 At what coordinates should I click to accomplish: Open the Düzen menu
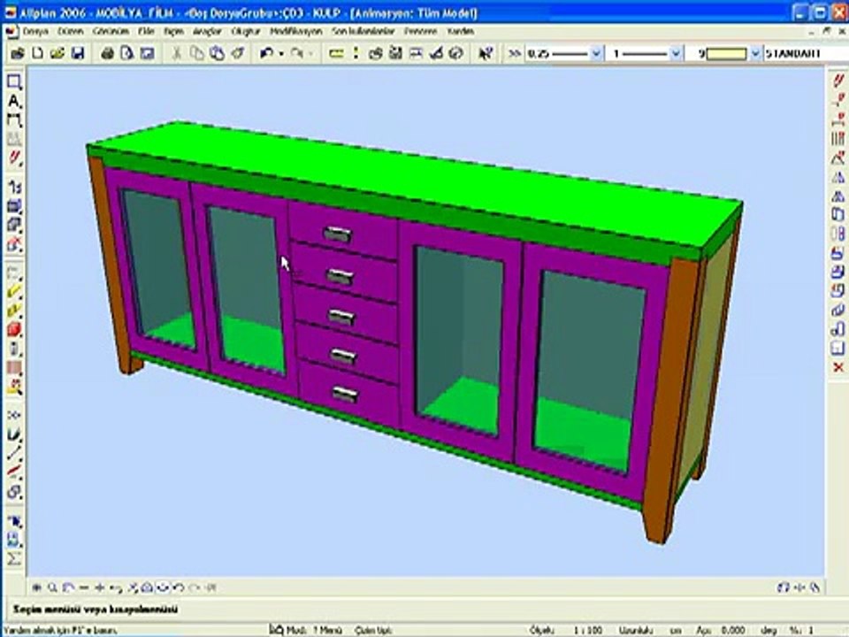(x=71, y=32)
